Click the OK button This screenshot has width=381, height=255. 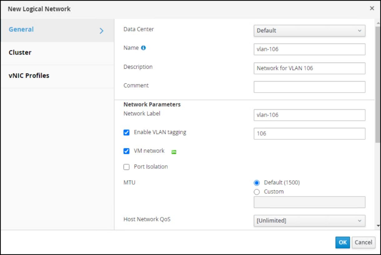click(x=343, y=243)
